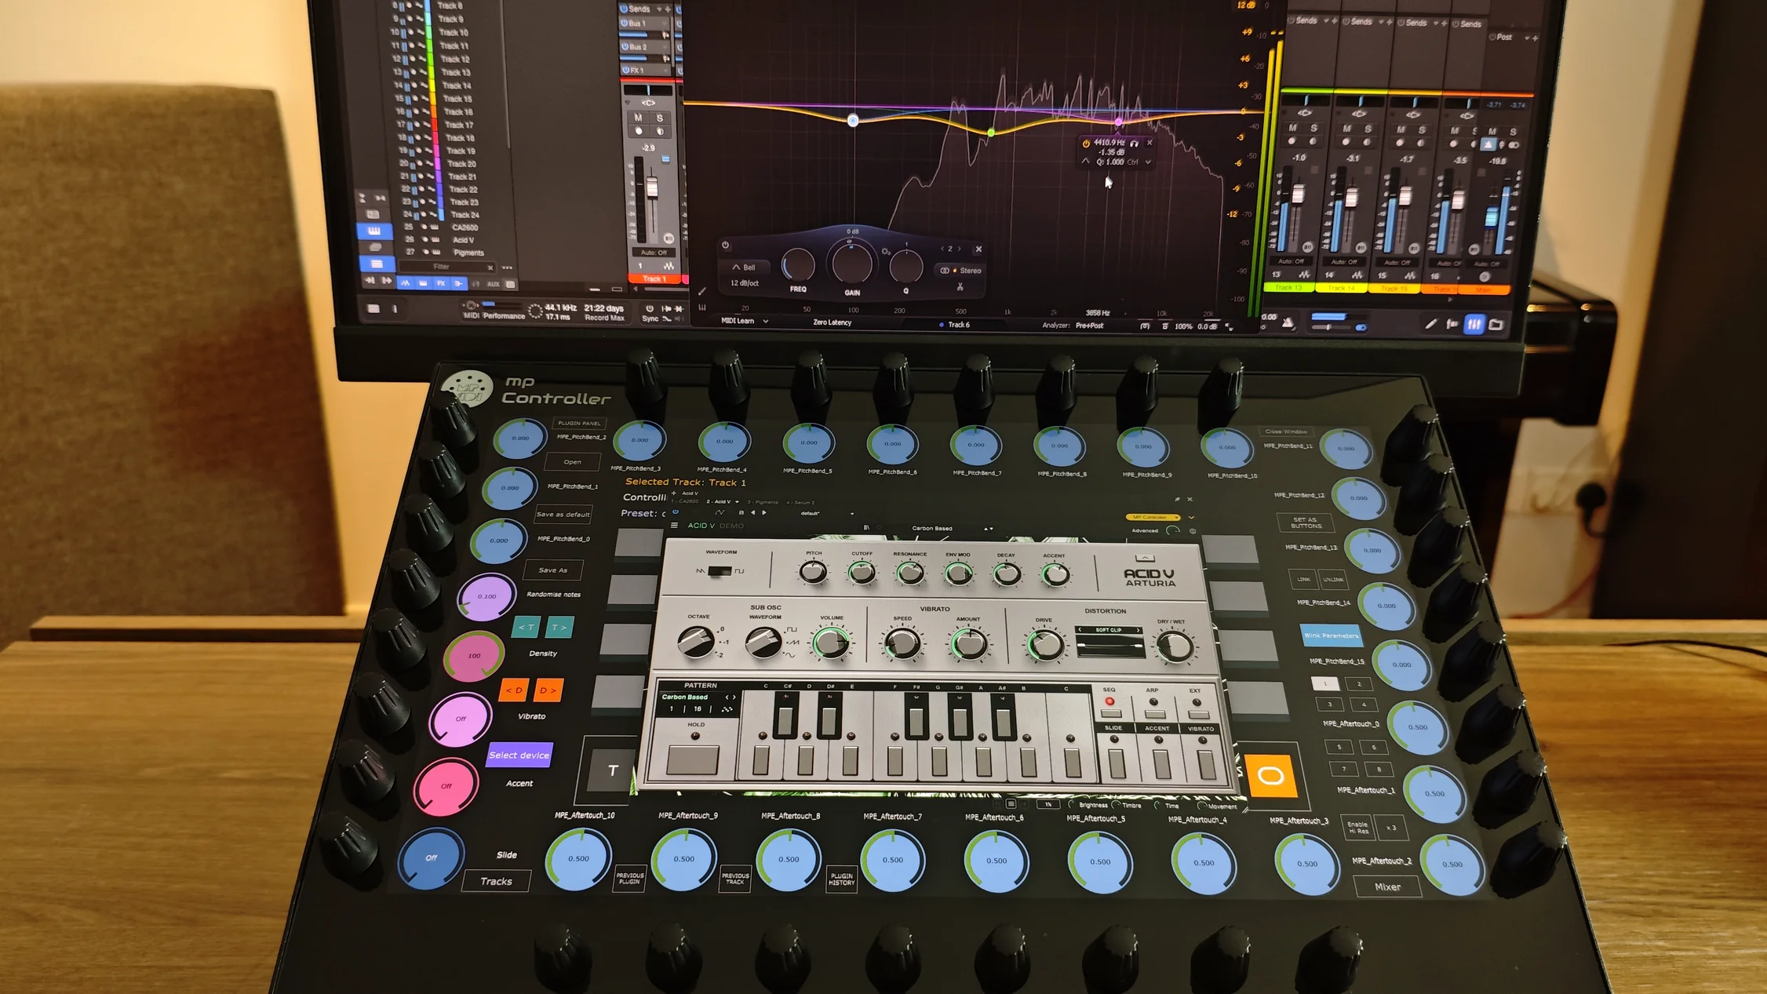Screen dimensions: 1767x994
Task: Toggle the HOLD button in Acid V
Action: point(693,759)
